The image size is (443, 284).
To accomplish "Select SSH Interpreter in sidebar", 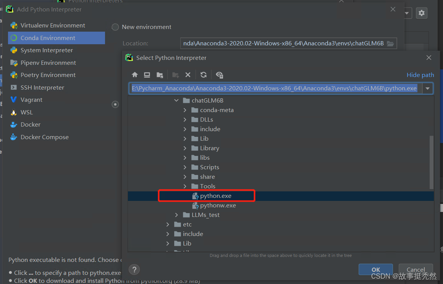I will (57, 87).
